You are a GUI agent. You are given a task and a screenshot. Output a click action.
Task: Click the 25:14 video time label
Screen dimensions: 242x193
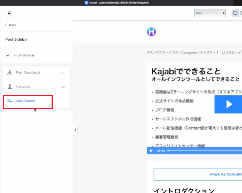click(x=161, y=151)
